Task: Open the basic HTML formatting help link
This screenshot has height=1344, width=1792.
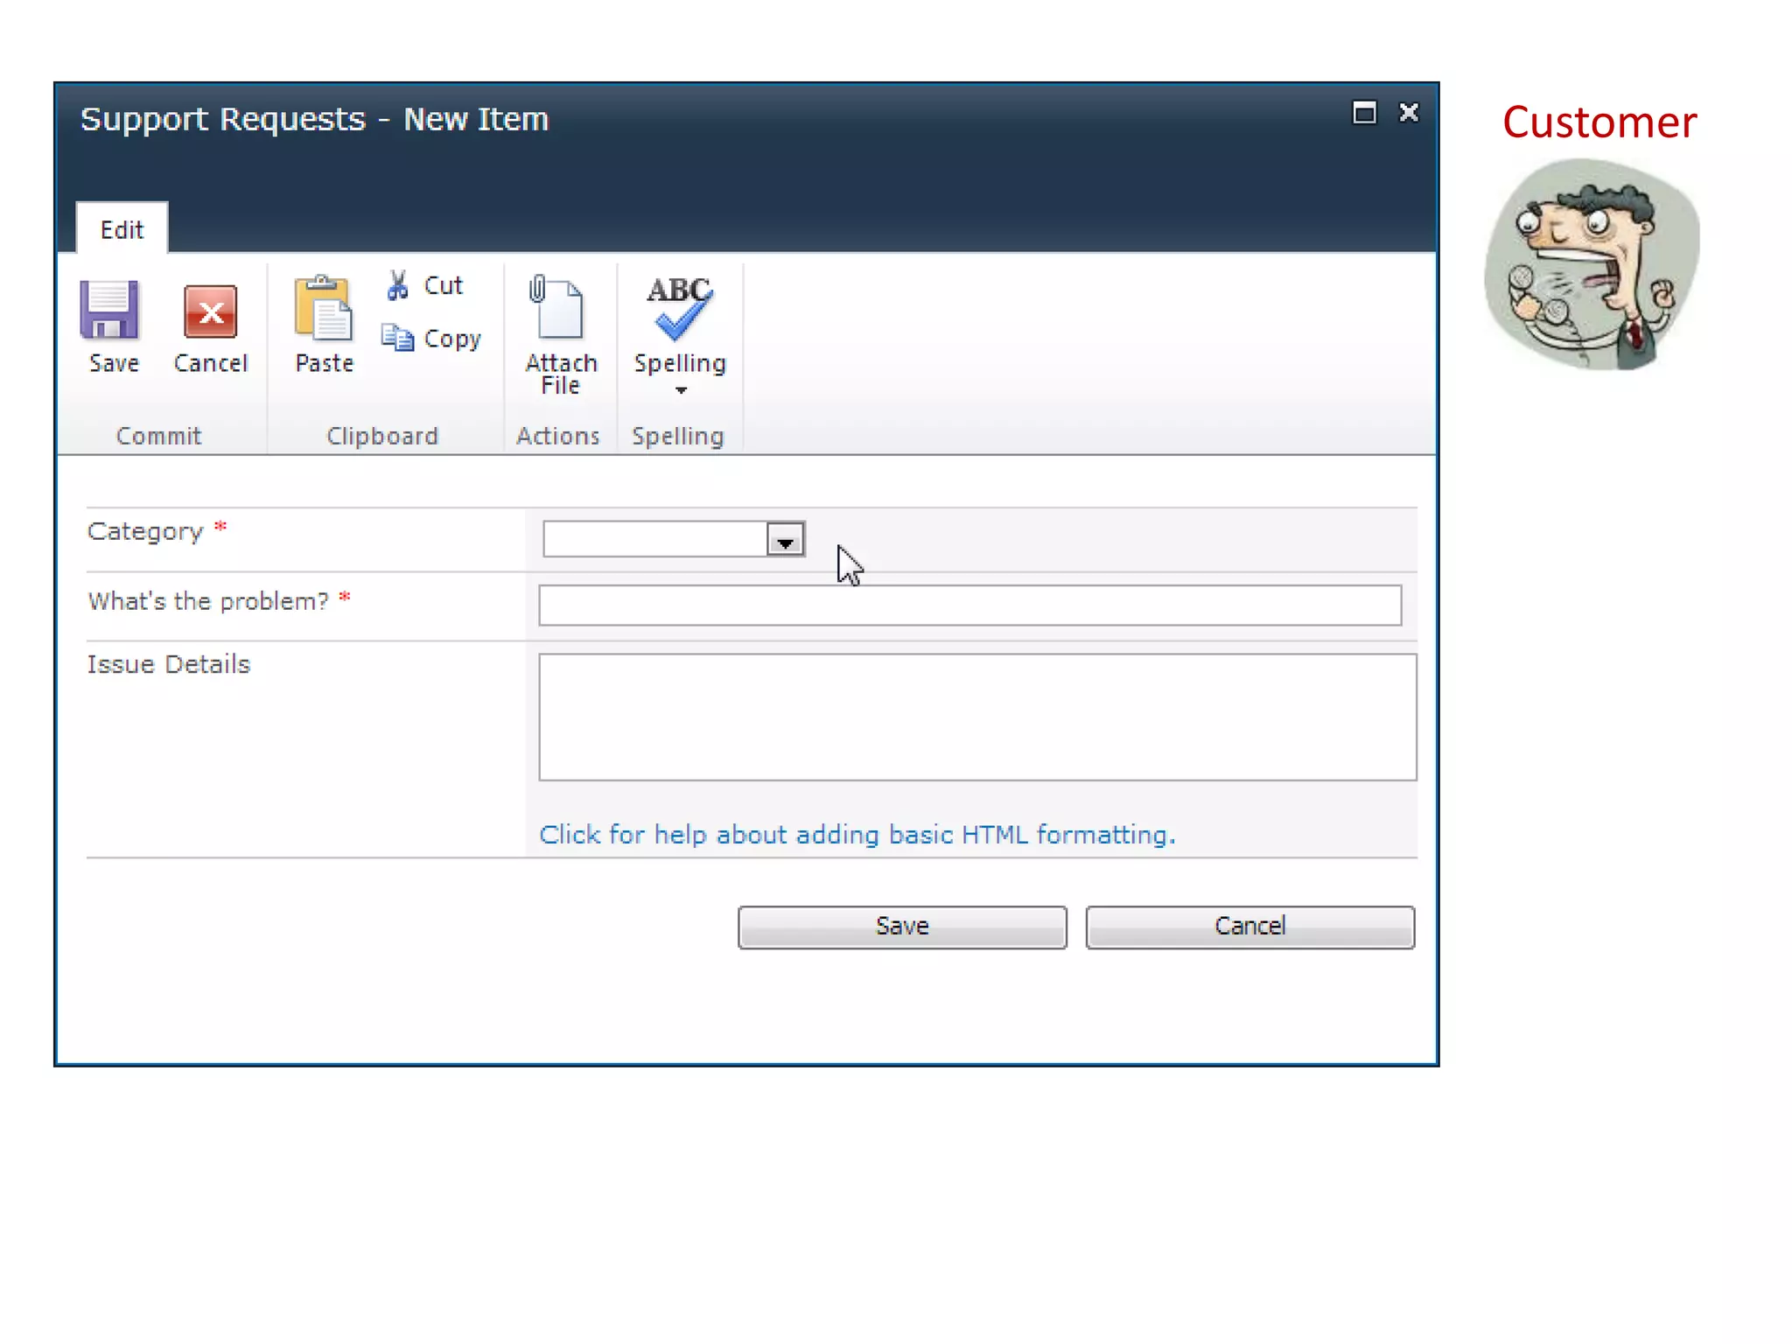Action: [857, 835]
